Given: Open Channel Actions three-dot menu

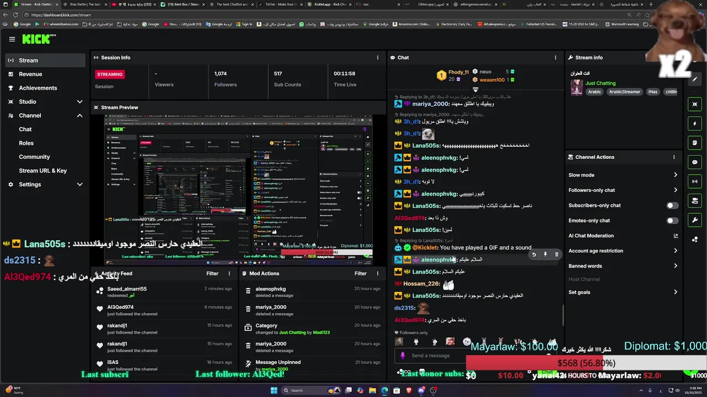Looking at the screenshot, I should pyautogui.click(x=674, y=157).
